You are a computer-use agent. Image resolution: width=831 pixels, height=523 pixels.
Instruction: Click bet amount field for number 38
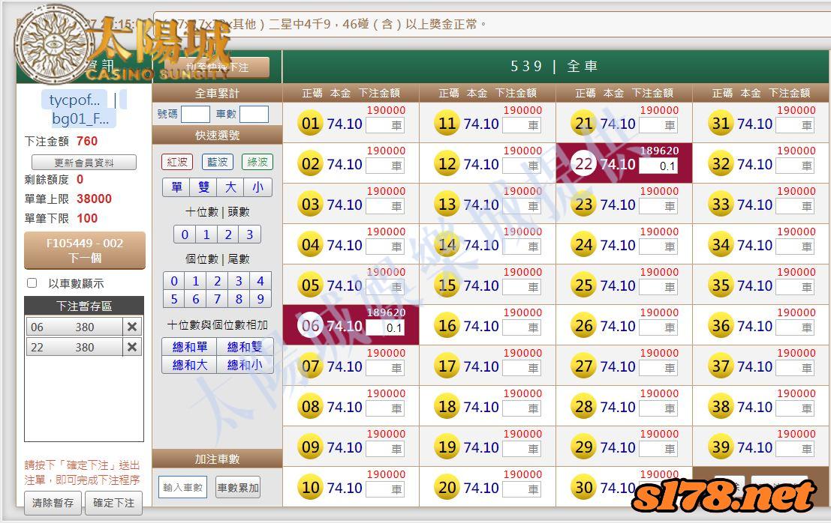[x=796, y=409]
